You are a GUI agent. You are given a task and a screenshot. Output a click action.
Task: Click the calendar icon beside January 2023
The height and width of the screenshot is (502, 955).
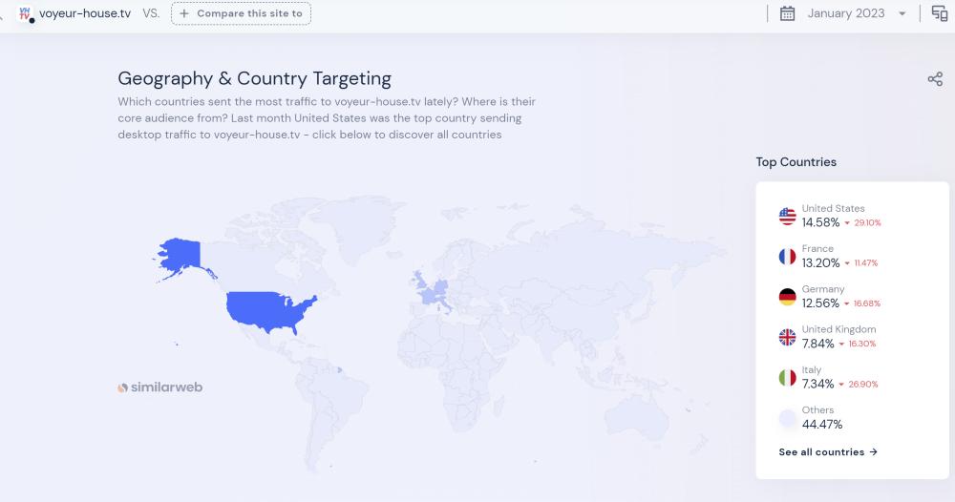click(787, 13)
